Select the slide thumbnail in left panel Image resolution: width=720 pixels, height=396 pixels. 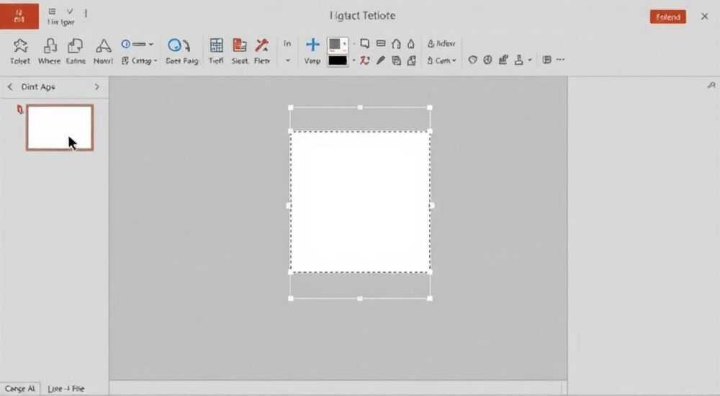point(60,127)
